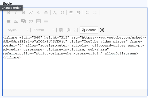Click the Select All icon
Viewport: 148px width, 98px height.
(76, 30)
